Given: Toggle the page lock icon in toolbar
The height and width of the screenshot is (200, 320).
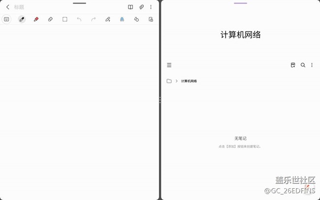Looking at the screenshot, I should click(x=151, y=19).
